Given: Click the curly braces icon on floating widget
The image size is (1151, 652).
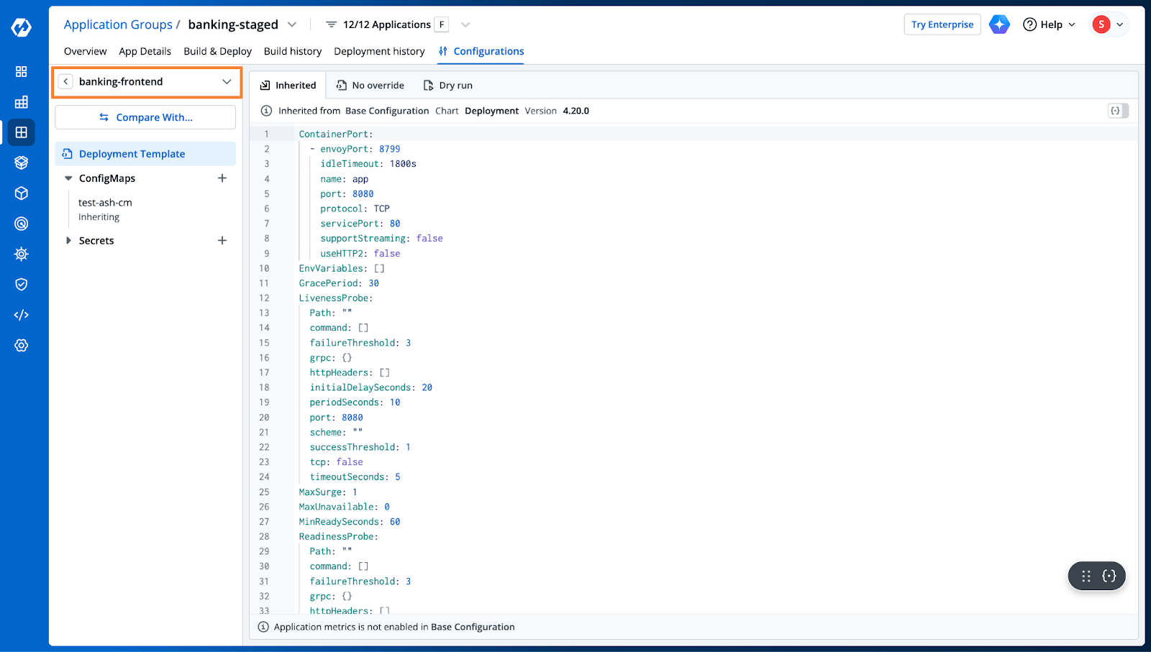Looking at the screenshot, I should pyautogui.click(x=1109, y=576).
